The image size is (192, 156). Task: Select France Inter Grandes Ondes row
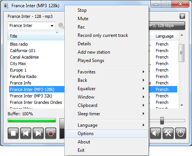36,102
